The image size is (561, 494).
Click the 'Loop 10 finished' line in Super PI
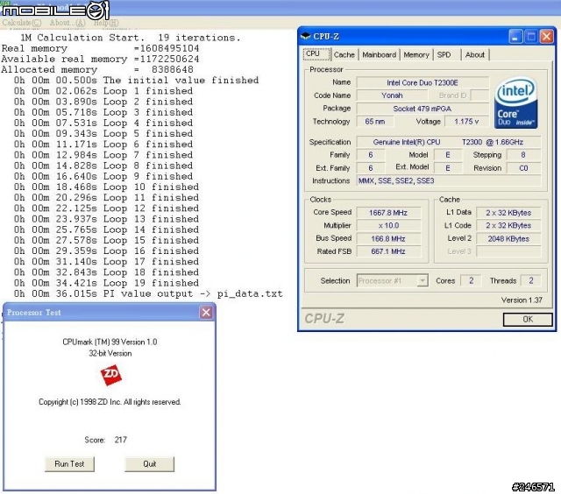point(106,187)
